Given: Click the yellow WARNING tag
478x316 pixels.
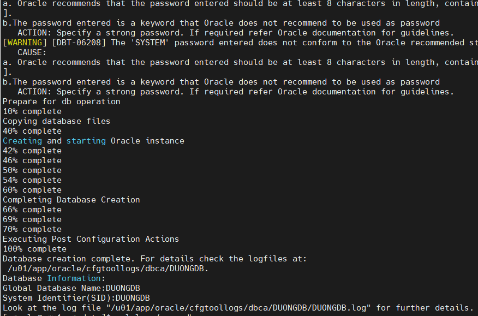Looking at the screenshot, I should [x=25, y=43].
